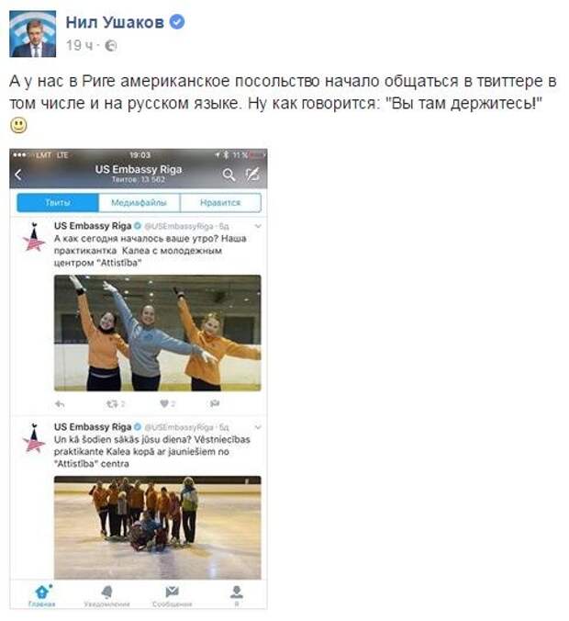Switch to the Нравится tab
Image resolution: width=569 pixels, height=621 pixels.
click(x=220, y=203)
